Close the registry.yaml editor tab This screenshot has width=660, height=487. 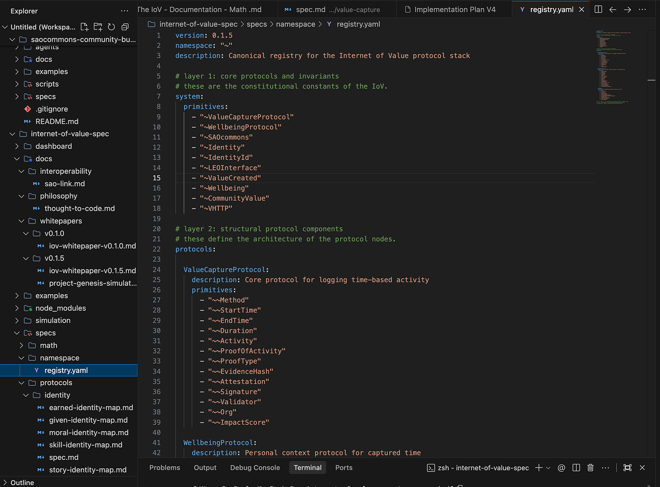(582, 10)
